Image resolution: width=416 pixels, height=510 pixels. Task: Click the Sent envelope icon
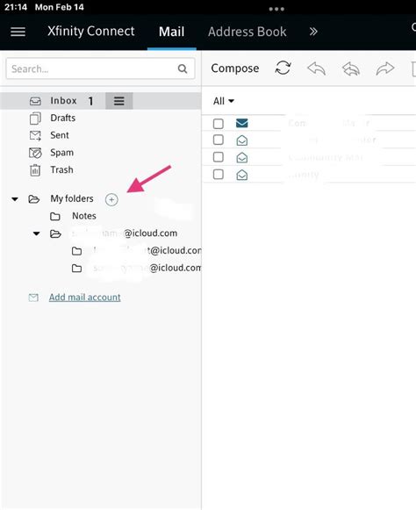pos(35,136)
